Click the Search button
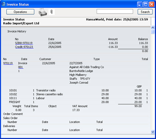Image resolution: width=156 pixels, height=139 pixels. pyautogui.click(x=145, y=12)
